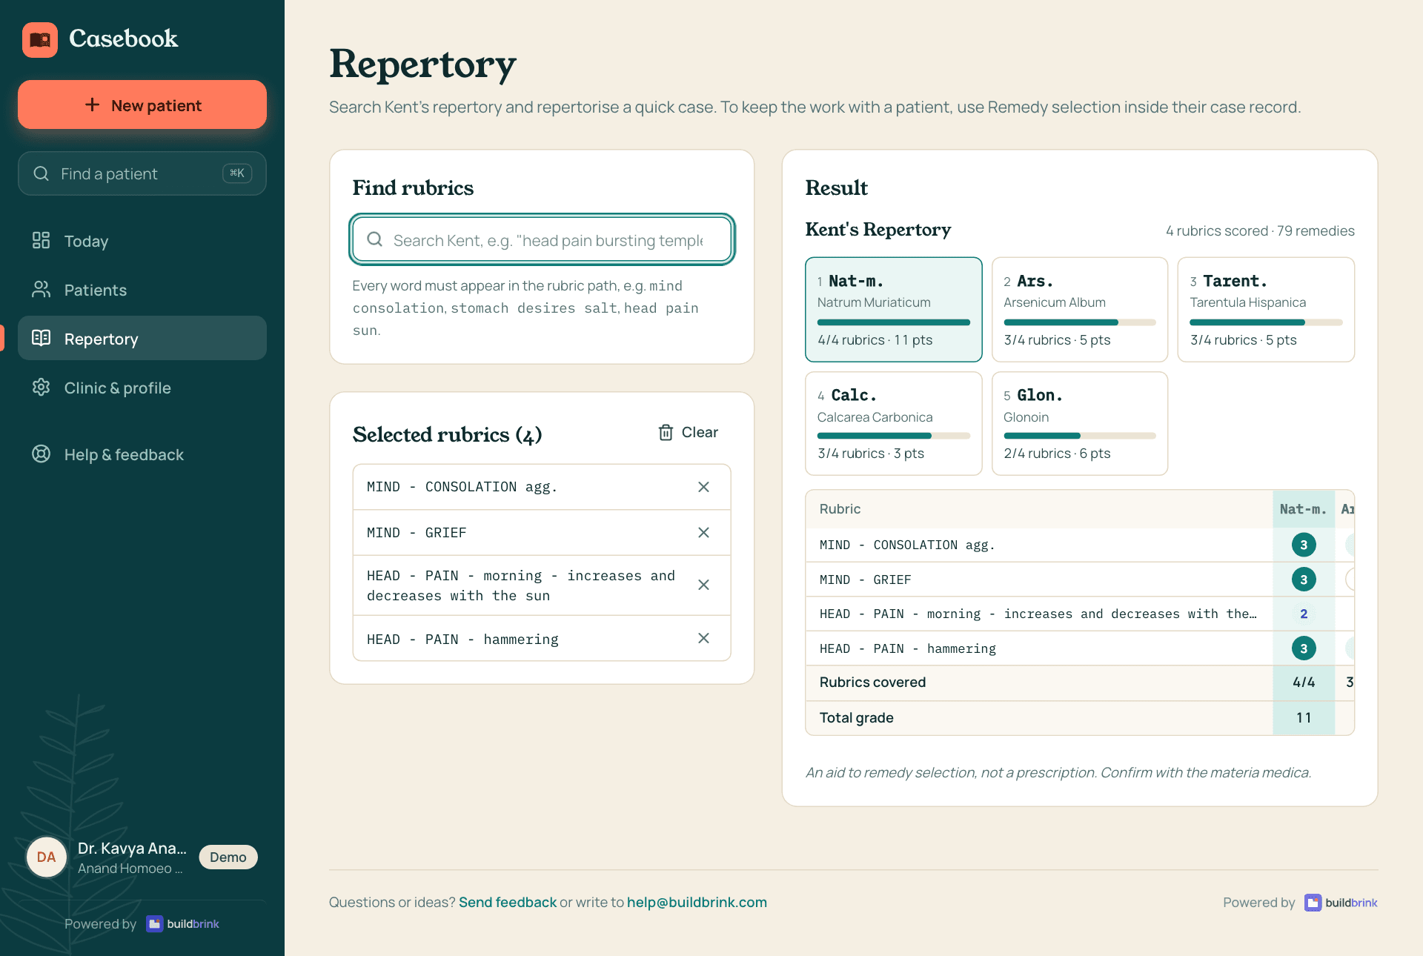Click the Total grade value 11
This screenshot has height=956, width=1423.
pos(1304,717)
